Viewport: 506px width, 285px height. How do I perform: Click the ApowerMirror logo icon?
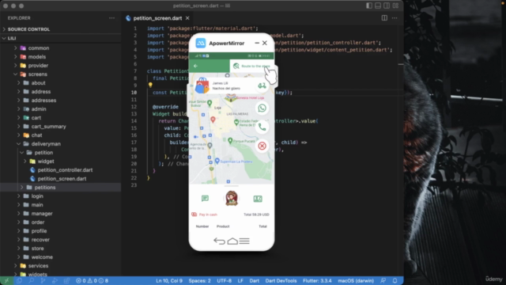point(200,43)
